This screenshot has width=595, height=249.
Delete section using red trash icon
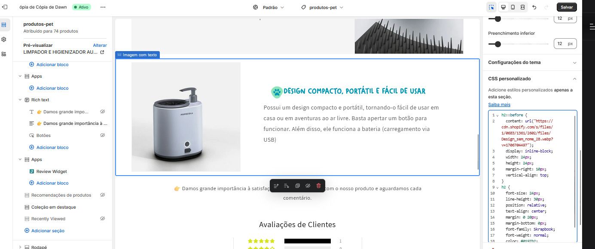pyautogui.click(x=318, y=185)
